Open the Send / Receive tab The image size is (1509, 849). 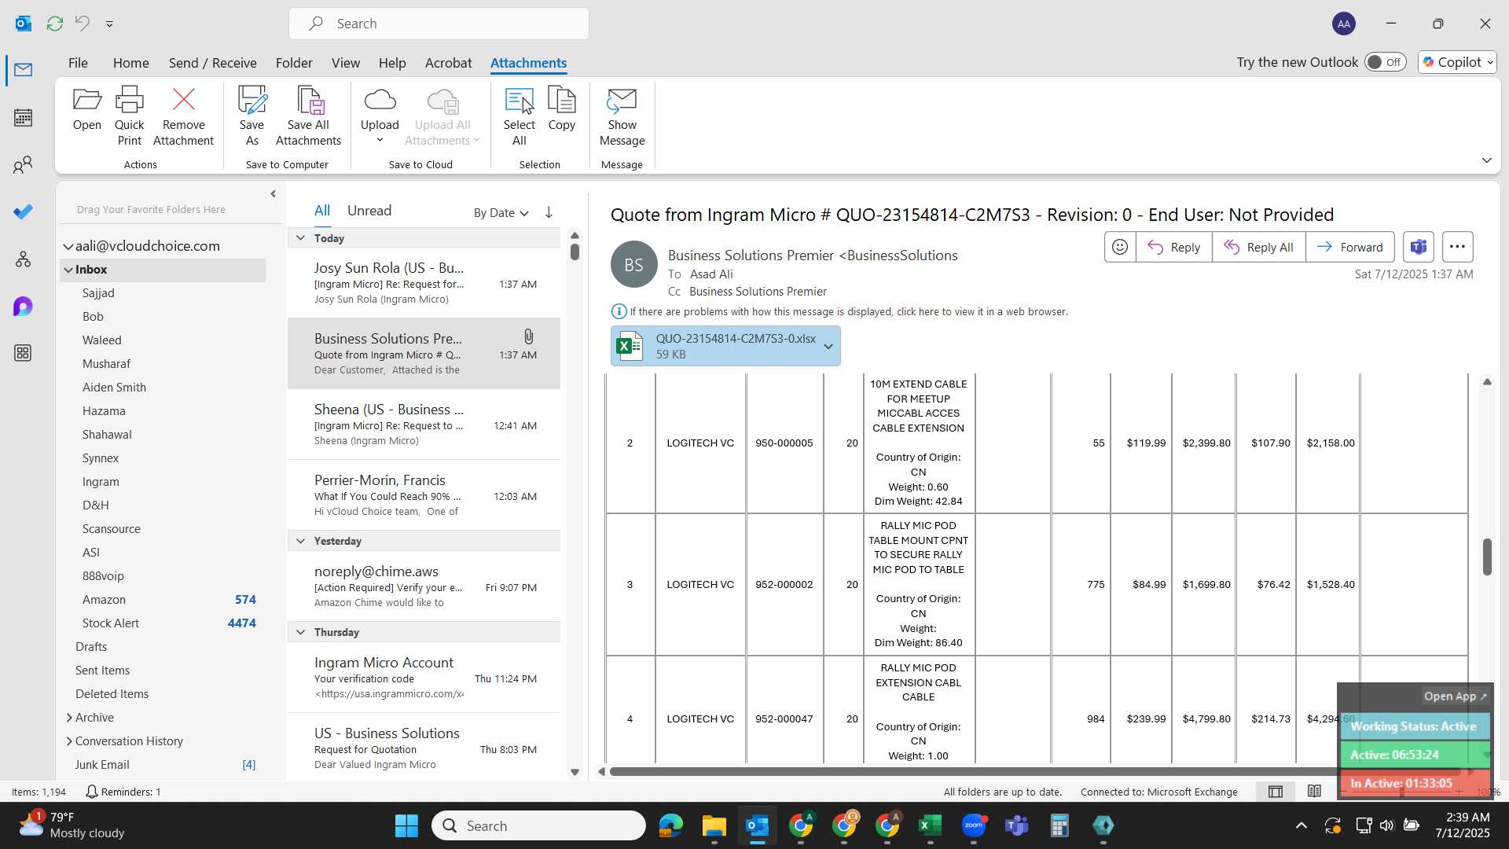point(212,63)
